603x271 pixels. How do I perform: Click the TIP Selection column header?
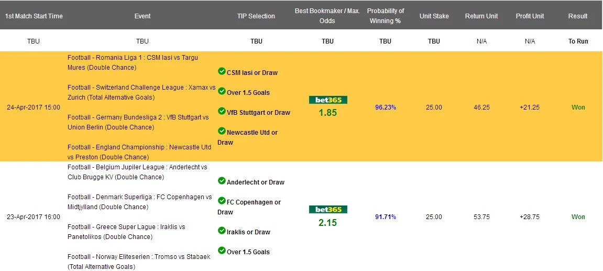tap(256, 16)
